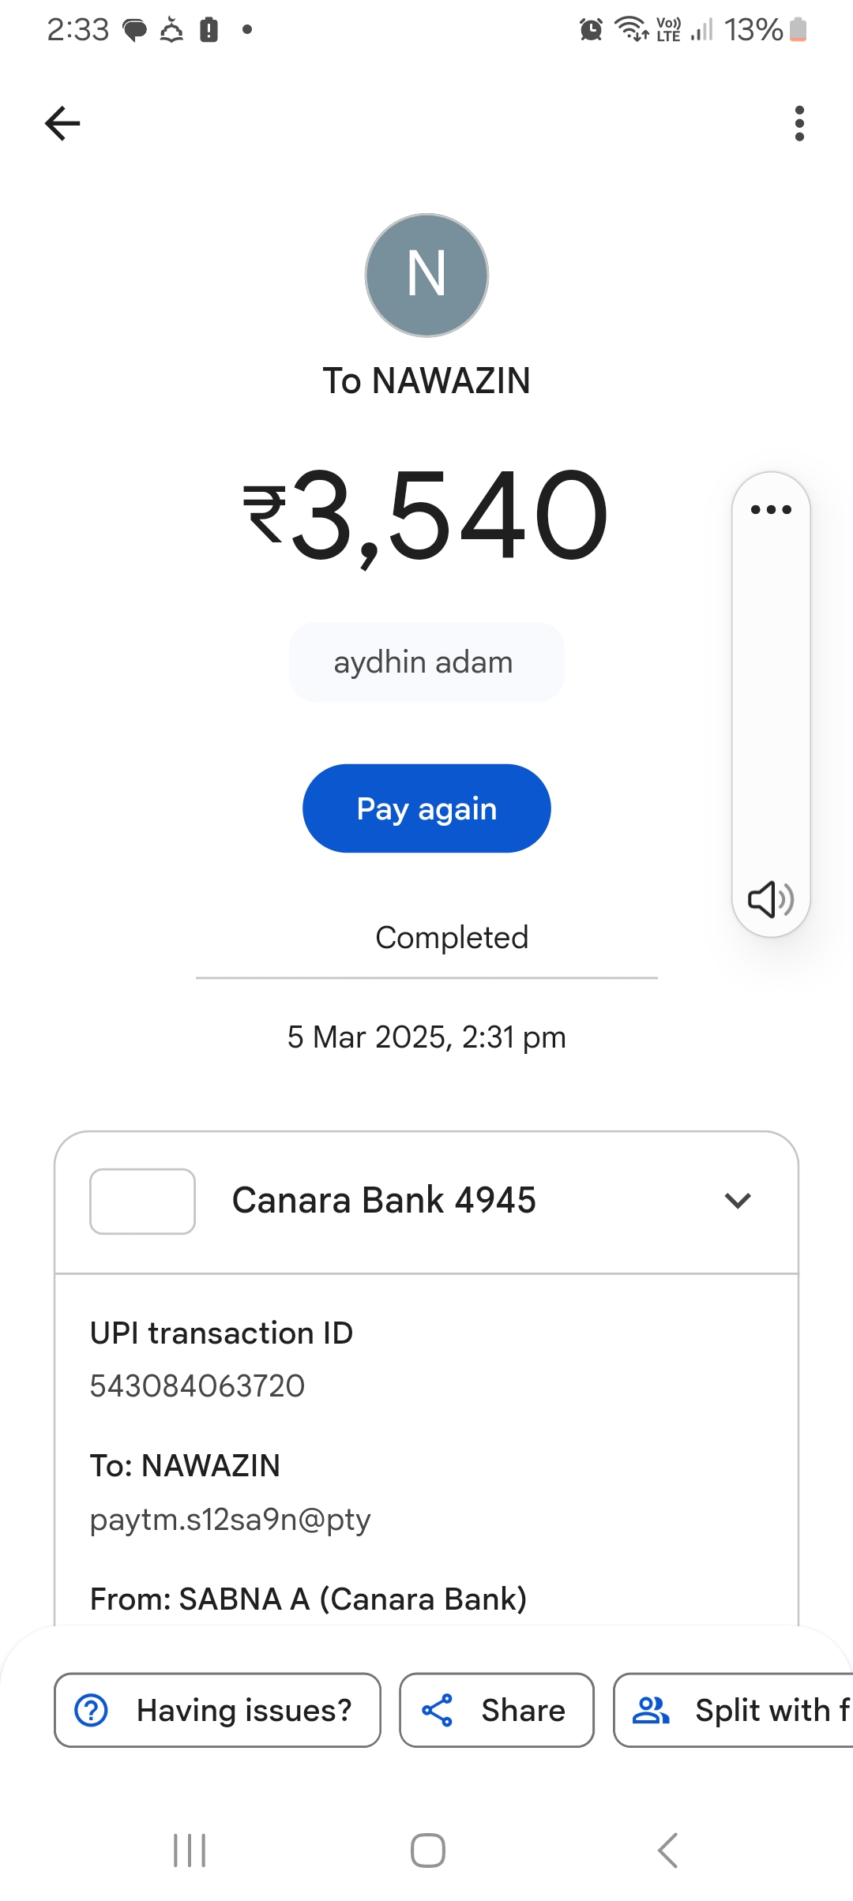
Task: Tap the aydhin adam note chip
Action: tap(426, 662)
